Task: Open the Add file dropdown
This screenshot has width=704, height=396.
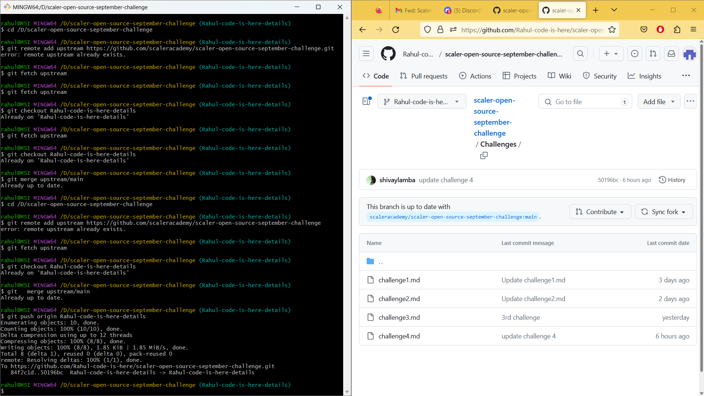Action: pyautogui.click(x=659, y=102)
